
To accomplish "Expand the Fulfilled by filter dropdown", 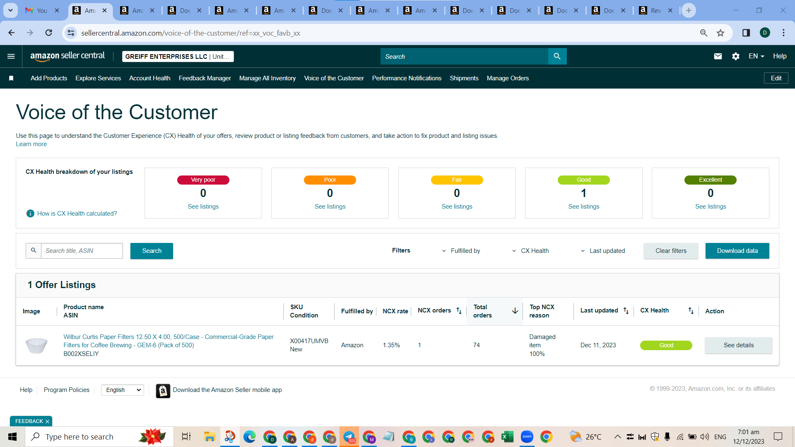I will [x=461, y=251].
